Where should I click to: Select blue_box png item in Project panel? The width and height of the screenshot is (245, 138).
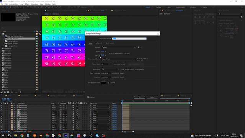coord(15,36)
